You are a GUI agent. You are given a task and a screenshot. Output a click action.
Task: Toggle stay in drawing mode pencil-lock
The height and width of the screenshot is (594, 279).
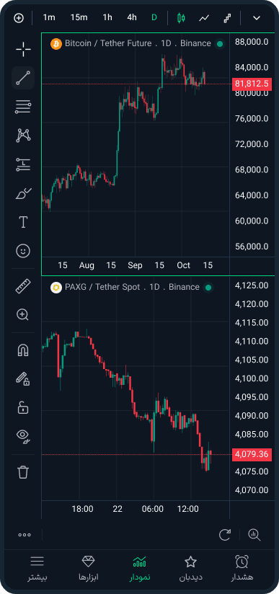tap(23, 378)
